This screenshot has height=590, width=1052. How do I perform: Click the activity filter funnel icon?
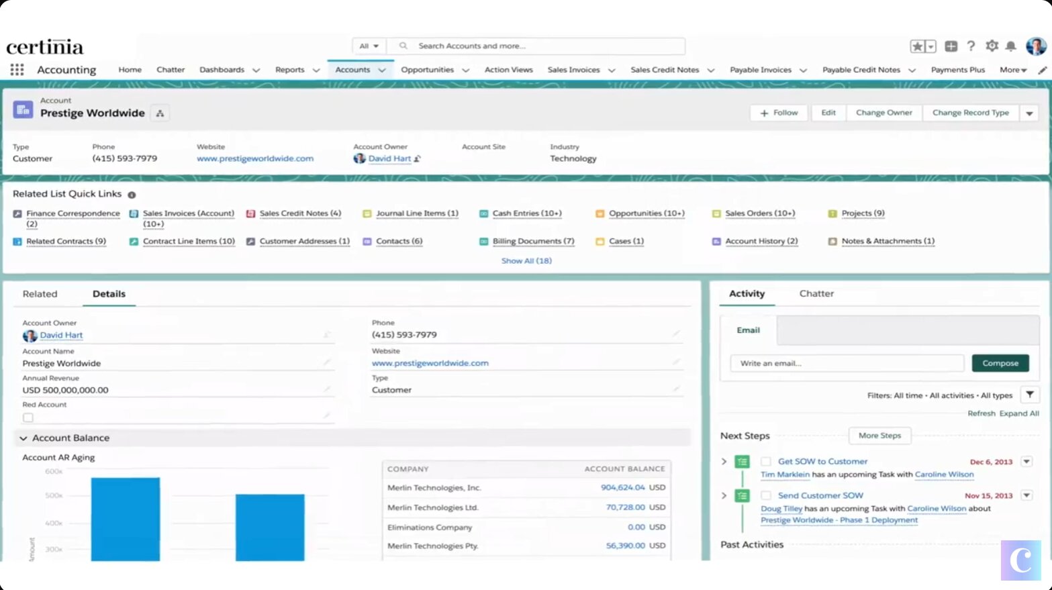(x=1029, y=395)
